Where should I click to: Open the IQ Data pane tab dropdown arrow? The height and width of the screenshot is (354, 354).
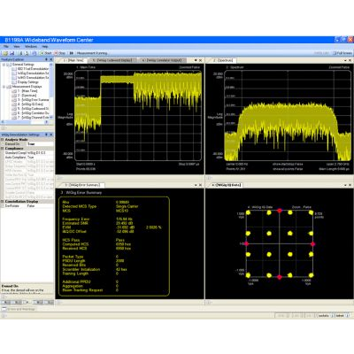(345, 185)
